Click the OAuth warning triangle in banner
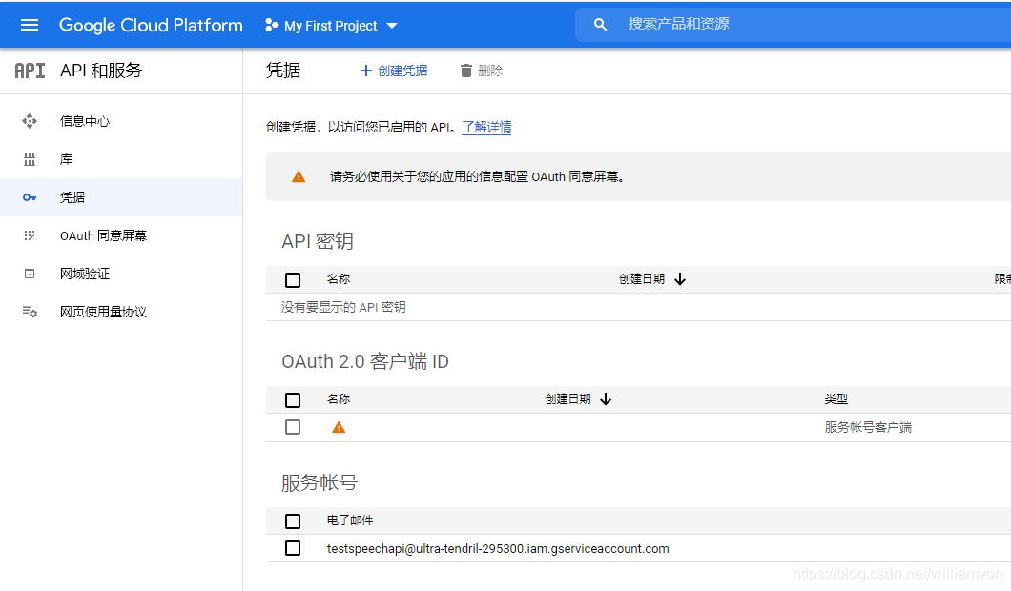 click(x=299, y=176)
